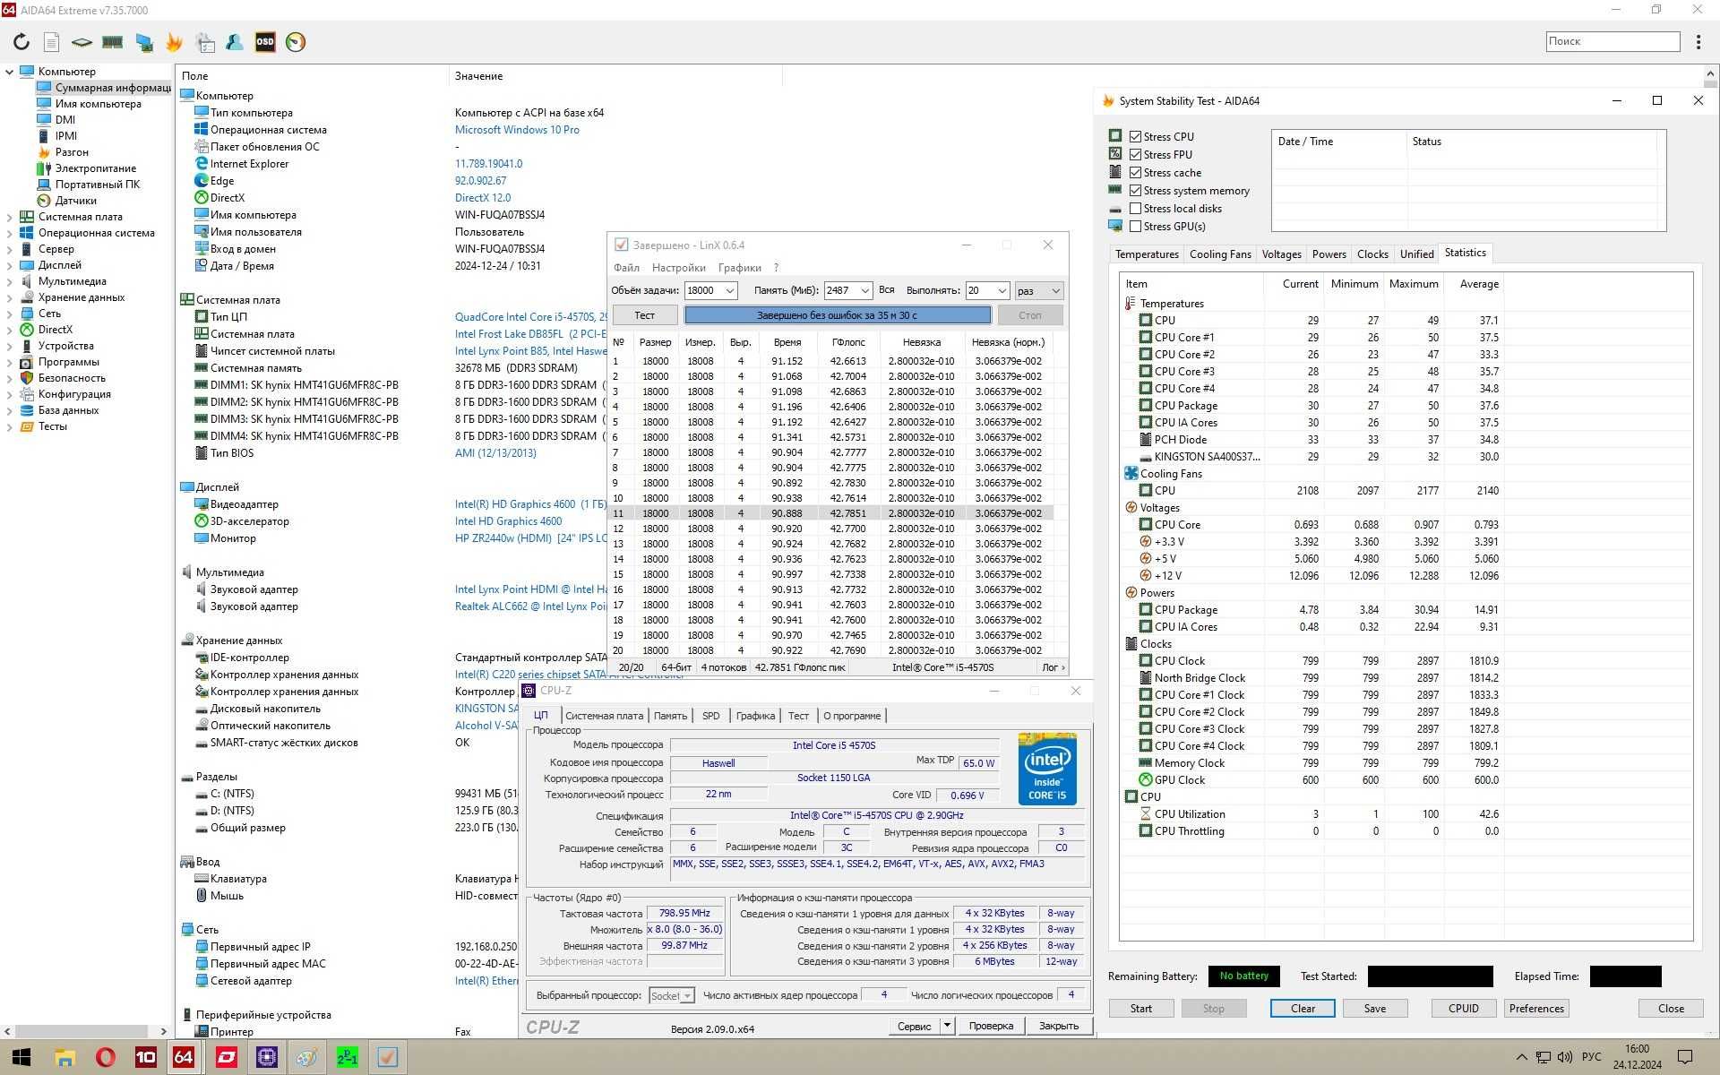1720x1075 pixels.
Task: Open File Explorer from the taskbar
Action: click(64, 1057)
